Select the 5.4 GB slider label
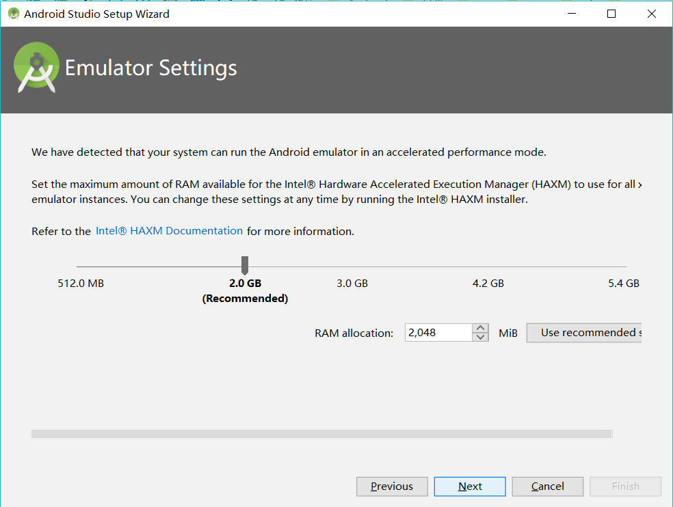This screenshot has width=673, height=507. [624, 284]
